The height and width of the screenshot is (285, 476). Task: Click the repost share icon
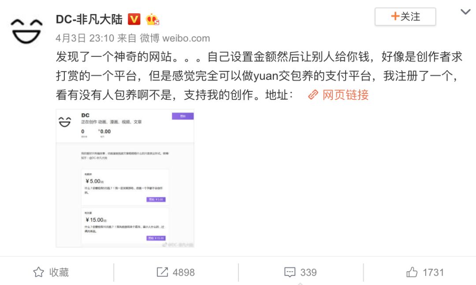click(x=162, y=272)
